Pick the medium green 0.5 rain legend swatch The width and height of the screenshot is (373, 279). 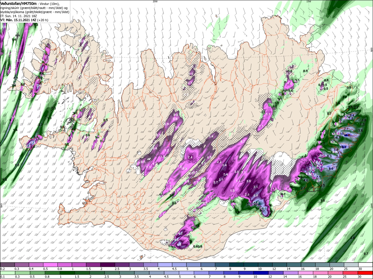pos(37,273)
